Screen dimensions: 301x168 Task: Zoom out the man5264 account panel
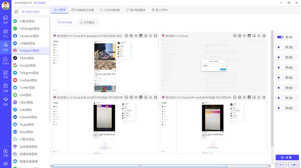[235, 97]
